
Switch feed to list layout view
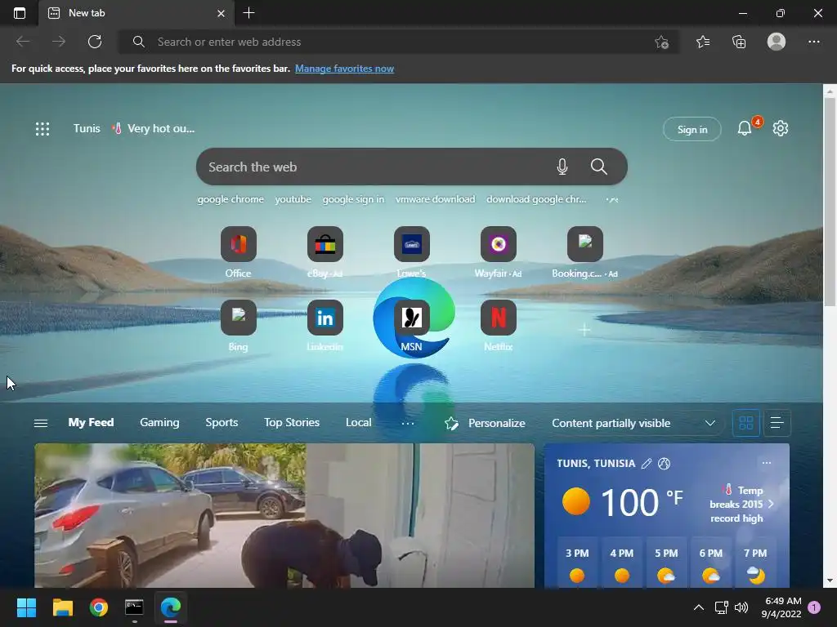click(x=777, y=424)
